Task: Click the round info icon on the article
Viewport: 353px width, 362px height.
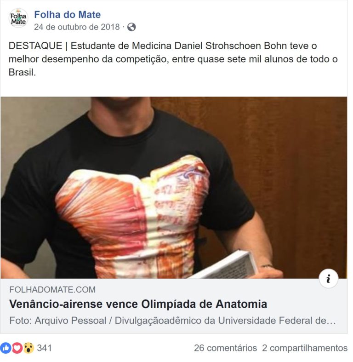Action: pos(328,278)
